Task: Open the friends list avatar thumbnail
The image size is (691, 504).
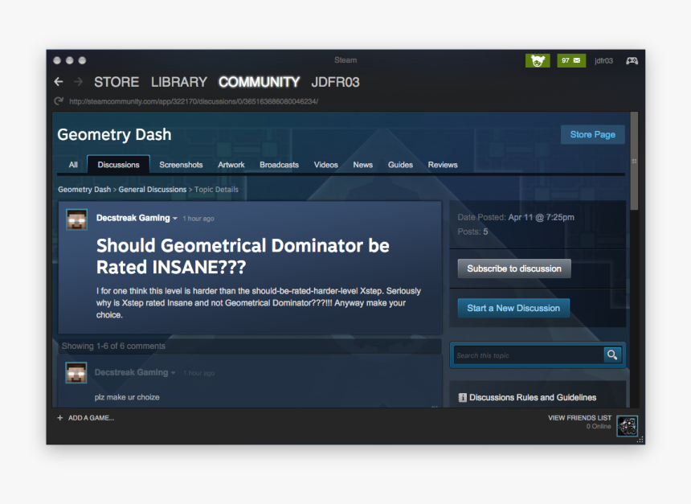Action: point(627,426)
